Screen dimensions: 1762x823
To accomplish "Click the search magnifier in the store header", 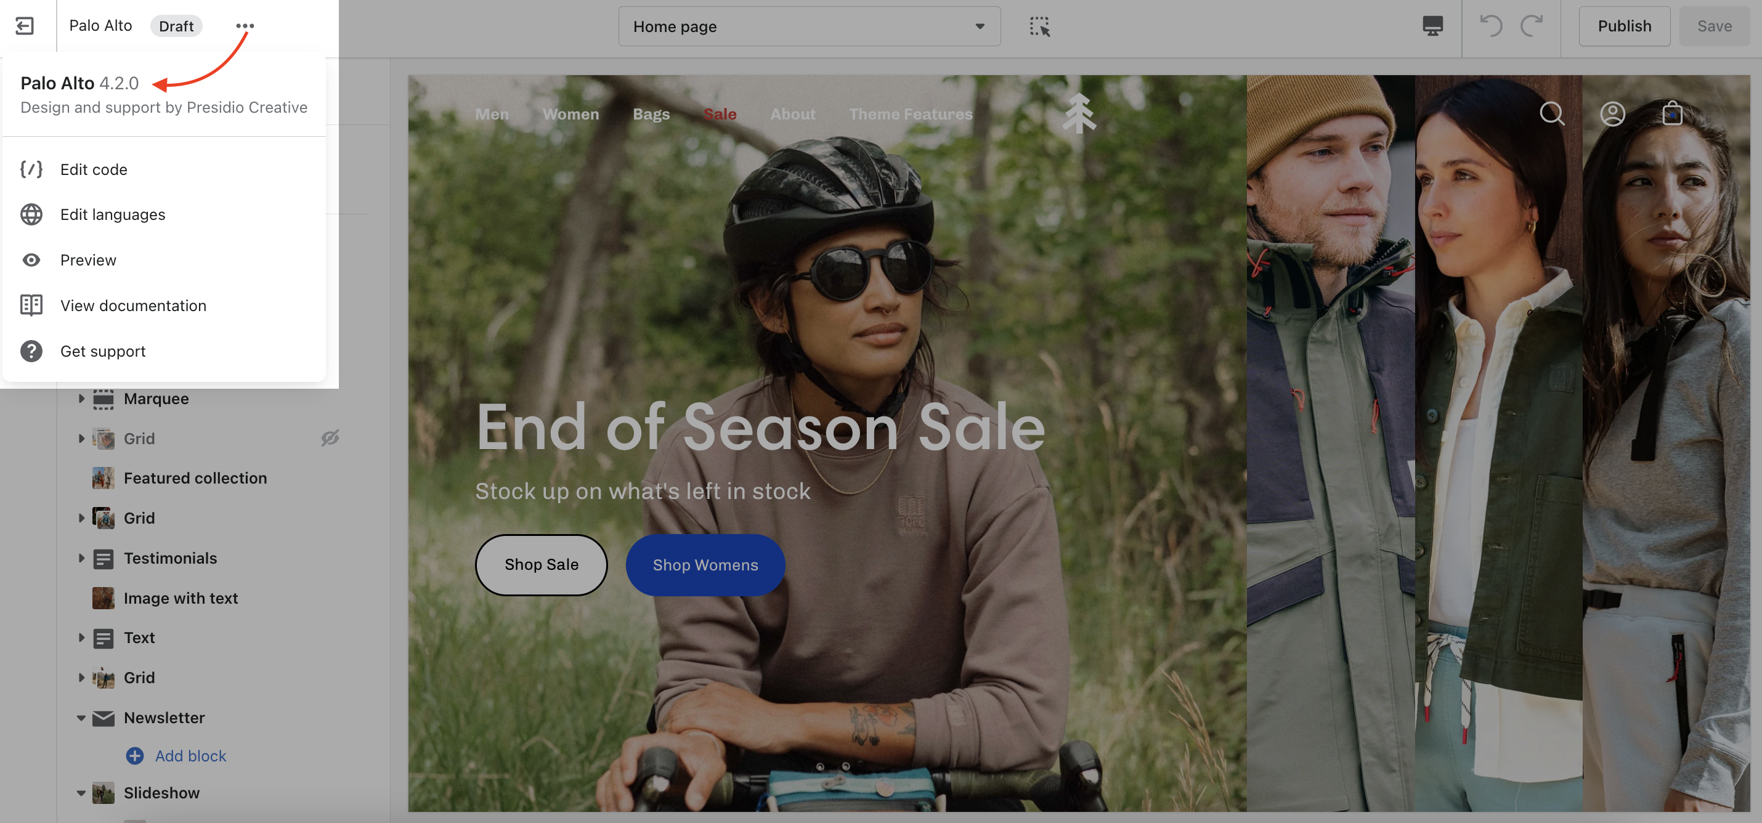I will coord(1551,113).
